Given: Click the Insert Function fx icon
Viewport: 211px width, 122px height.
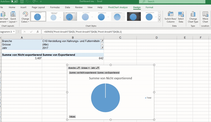Looking at the screenshot, I should [38, 32].
